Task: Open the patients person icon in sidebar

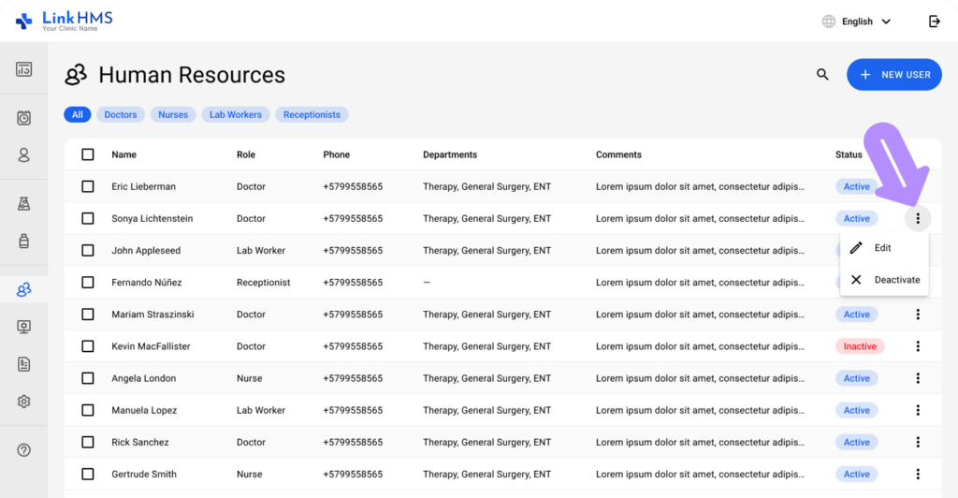Action: click(23, 155)
